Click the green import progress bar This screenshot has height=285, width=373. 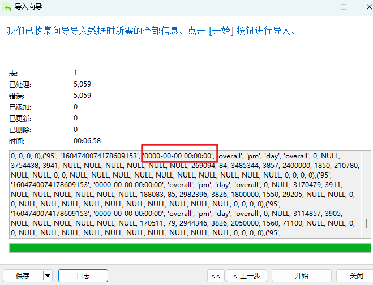click(190, 248)
